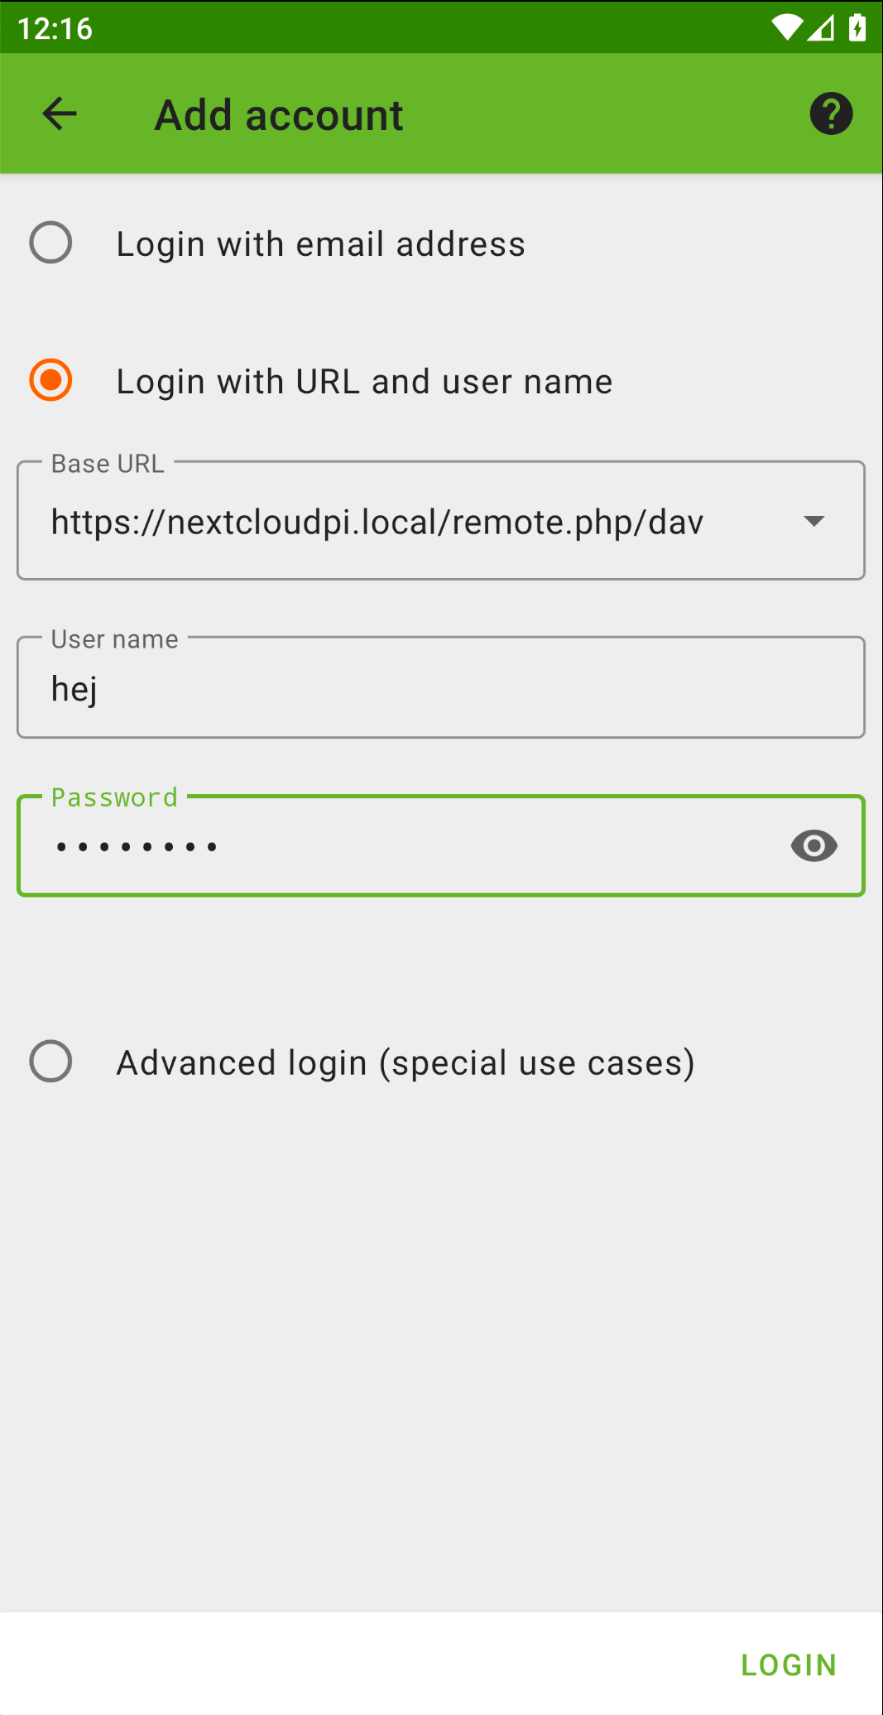Viewport: 883px width, 1715px height.
Task: Tap 'Login with URL and user name' label
Action: point(364,382)
